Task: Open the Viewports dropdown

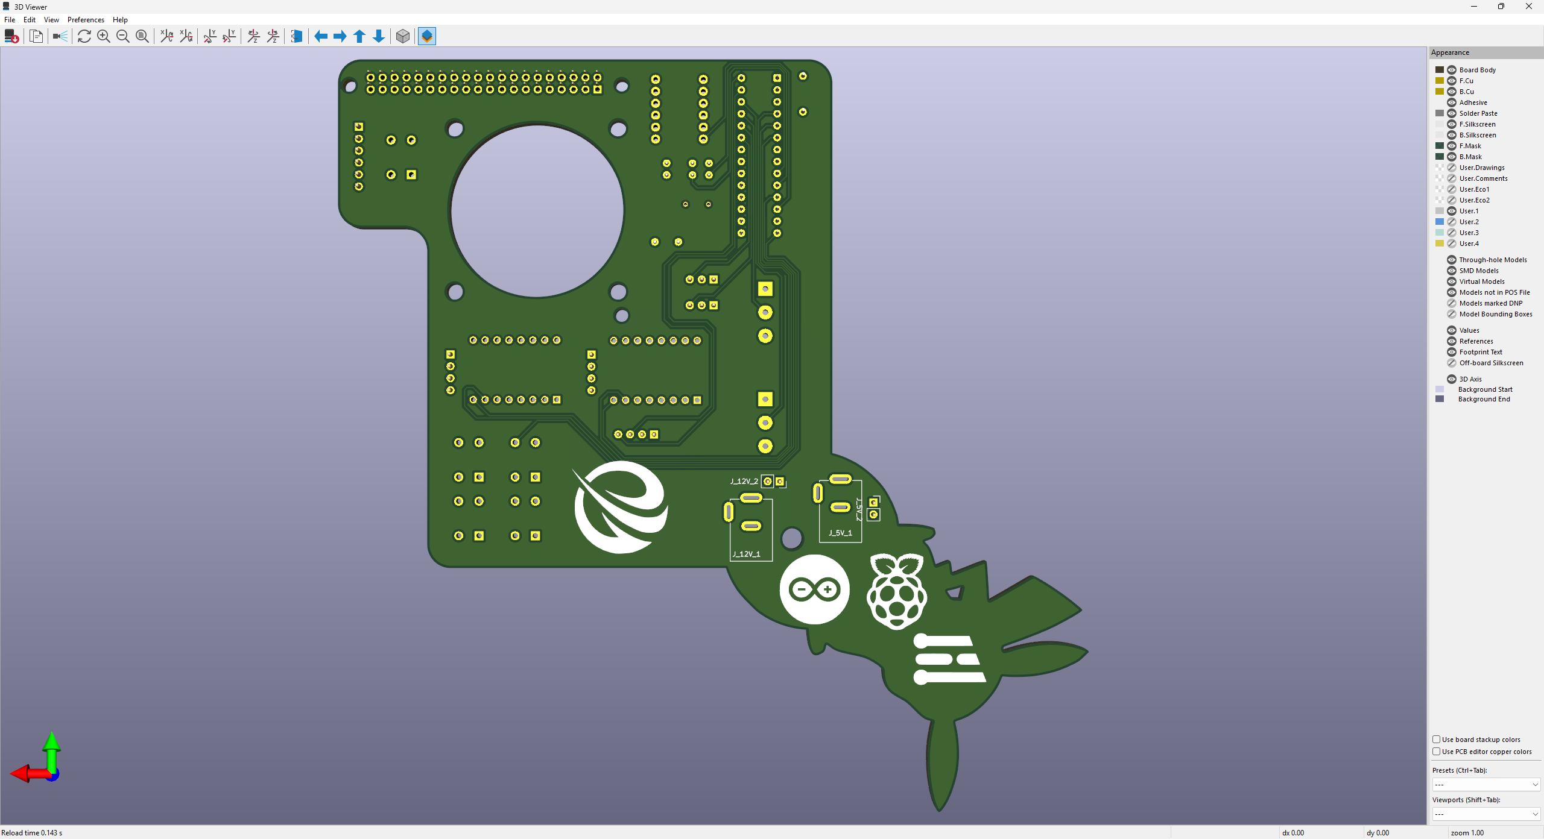Action: coord(1486,814)
